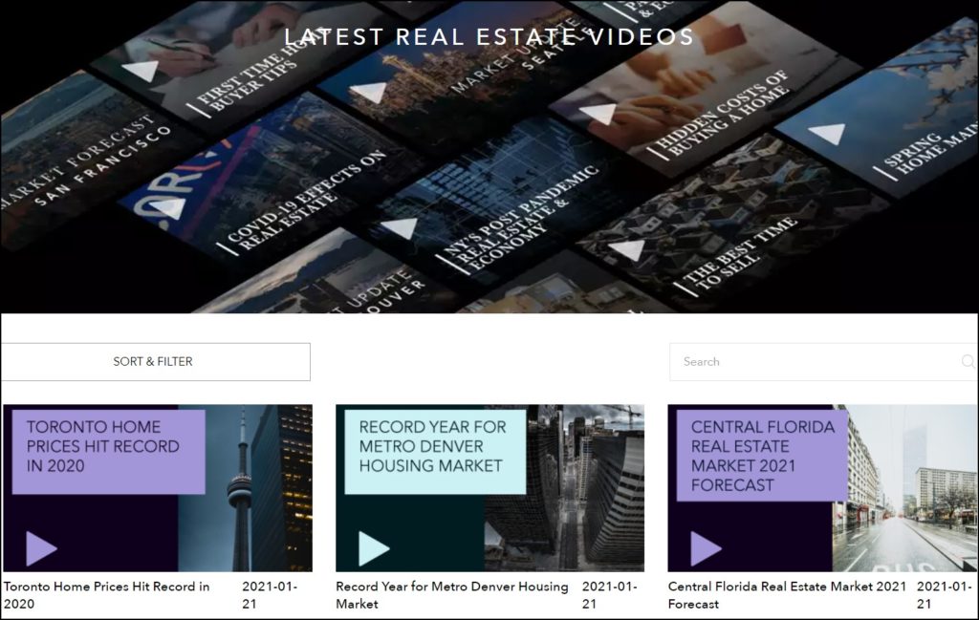Play the First Time Home Buyer Tips video

click(x=141, y=71)
